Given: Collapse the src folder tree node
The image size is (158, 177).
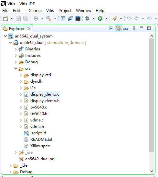Looking at the screenshot, I should 16,68.
